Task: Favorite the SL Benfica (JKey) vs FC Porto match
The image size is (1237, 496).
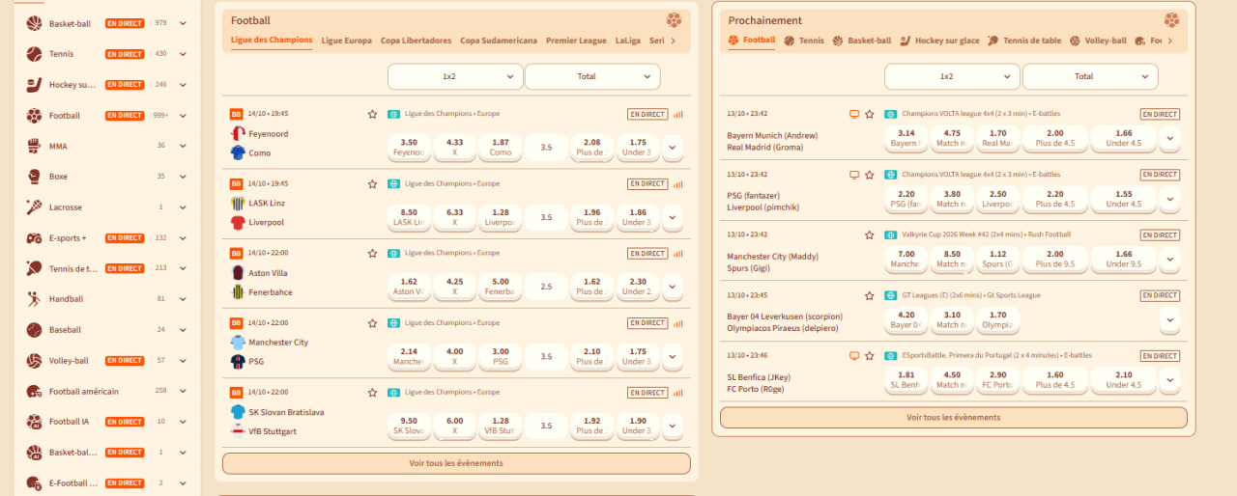Action: (x=870, y=355)
